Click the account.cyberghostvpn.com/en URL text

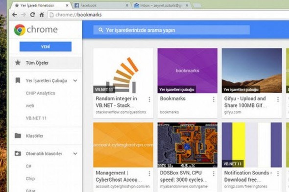tap(122, 186)
